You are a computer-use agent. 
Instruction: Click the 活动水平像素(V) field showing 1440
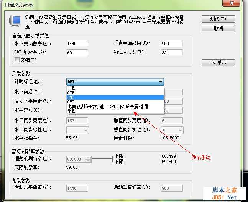[77, 188]
